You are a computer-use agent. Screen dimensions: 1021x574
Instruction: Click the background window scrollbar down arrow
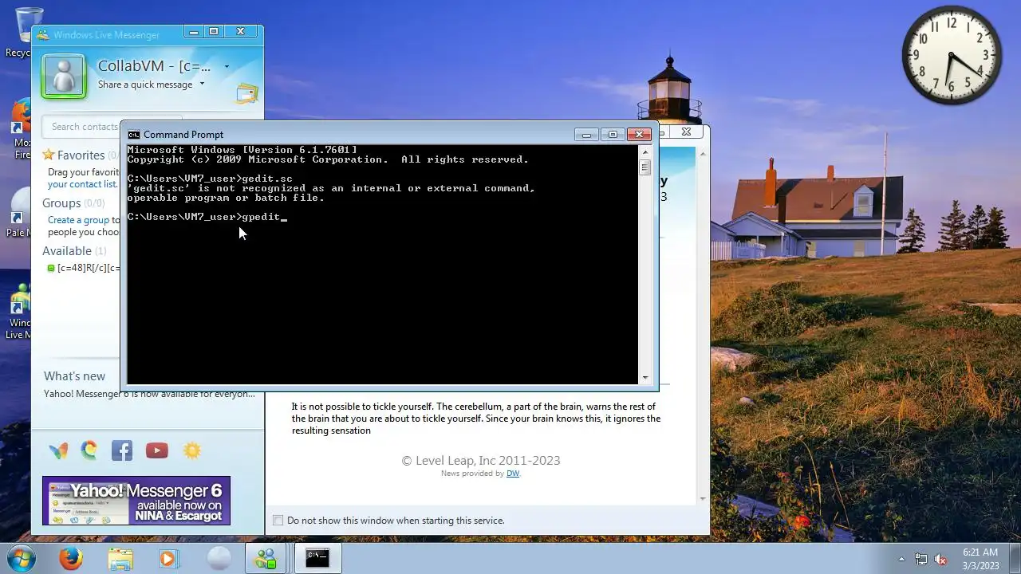click(703, 499)
